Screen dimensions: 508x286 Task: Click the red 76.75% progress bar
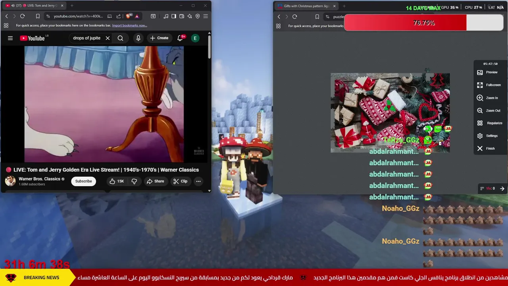[x=424, y=23]
